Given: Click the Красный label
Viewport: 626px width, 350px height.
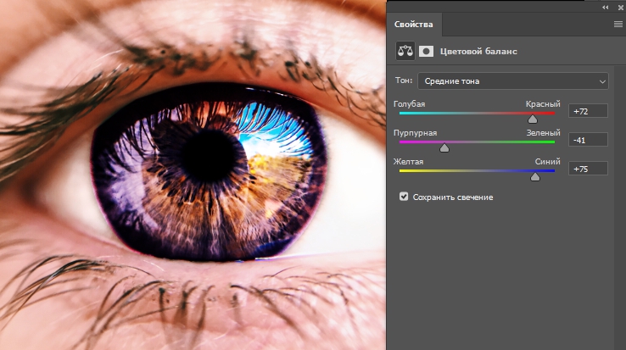Looking at the screenshot, I should tap(543, 104).
